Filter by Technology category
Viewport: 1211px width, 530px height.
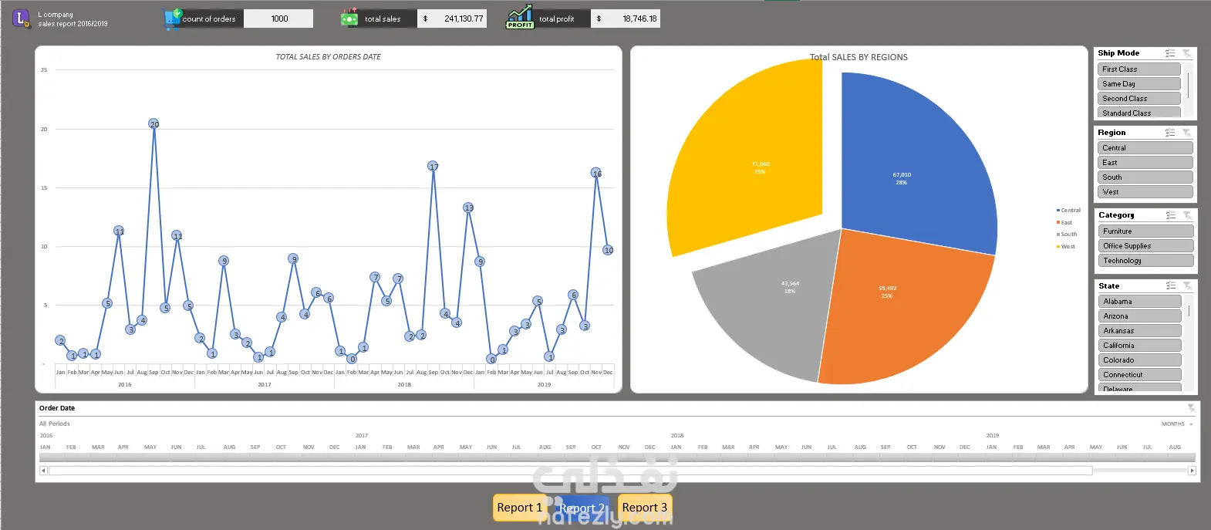pyautogui.click(x=1146, y=261)
